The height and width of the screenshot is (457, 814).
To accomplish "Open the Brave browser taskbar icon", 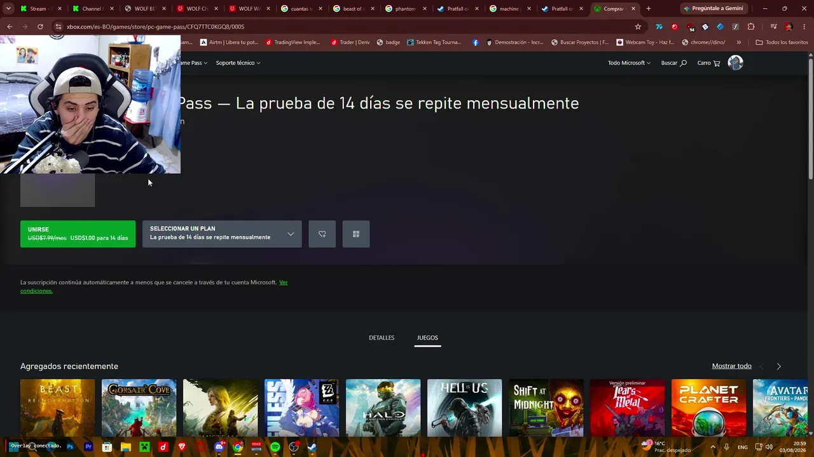I will pyautogui.click(x=182, y=447).
